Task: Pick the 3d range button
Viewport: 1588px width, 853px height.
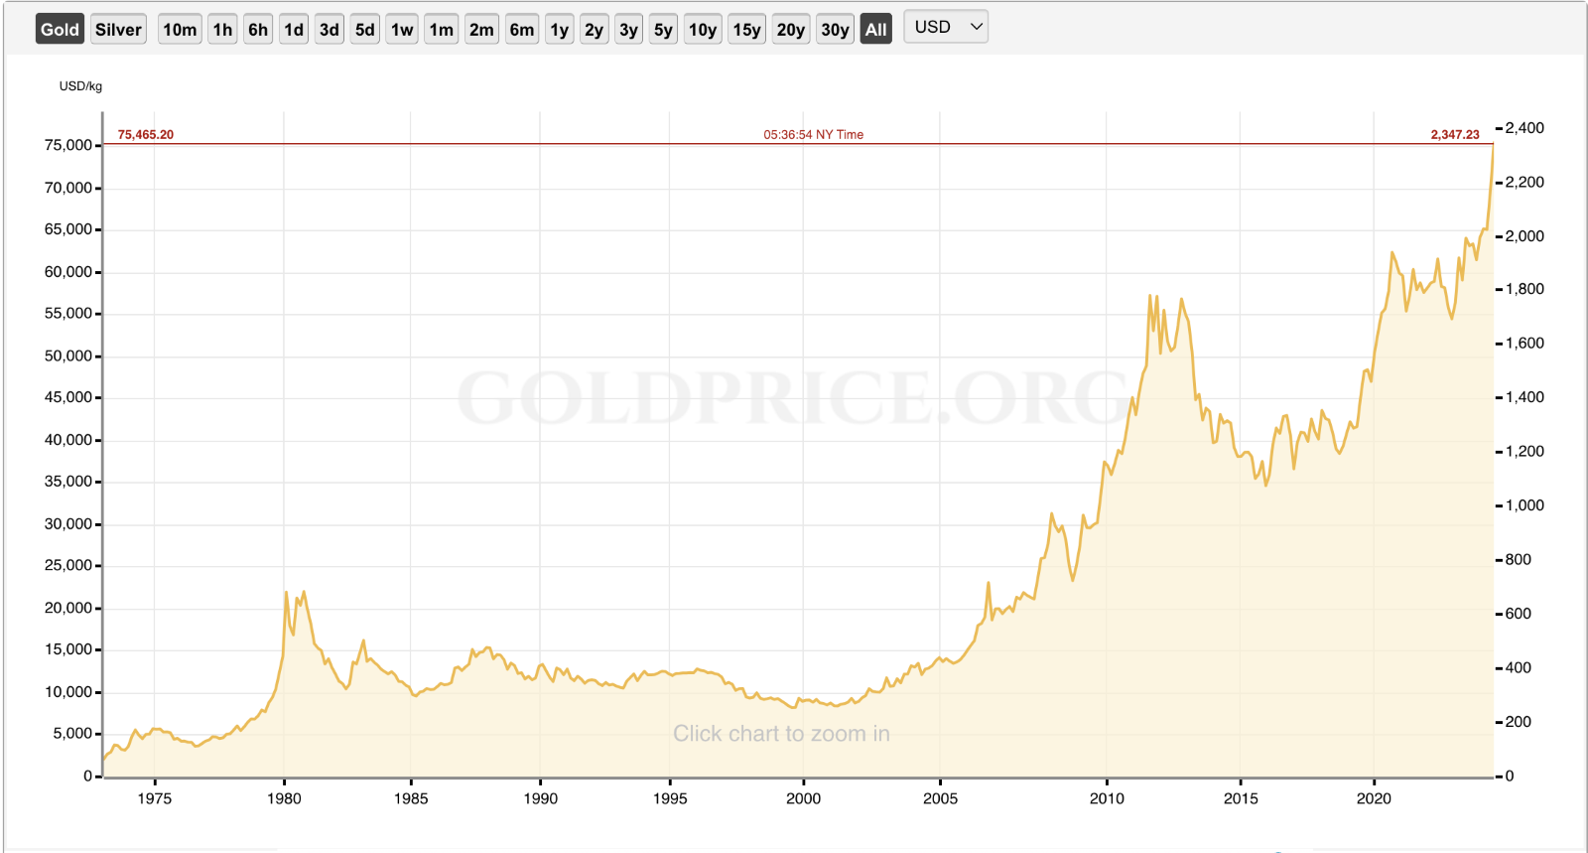Action: tap(330, 29)
